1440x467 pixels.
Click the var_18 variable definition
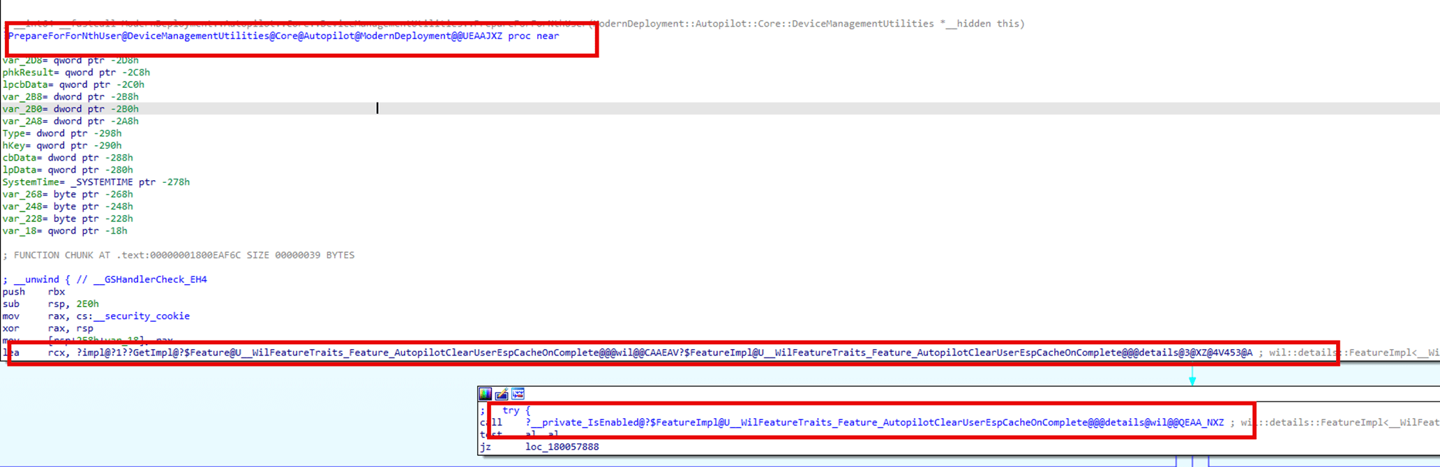pyautogui.click(x=65, y=231)
